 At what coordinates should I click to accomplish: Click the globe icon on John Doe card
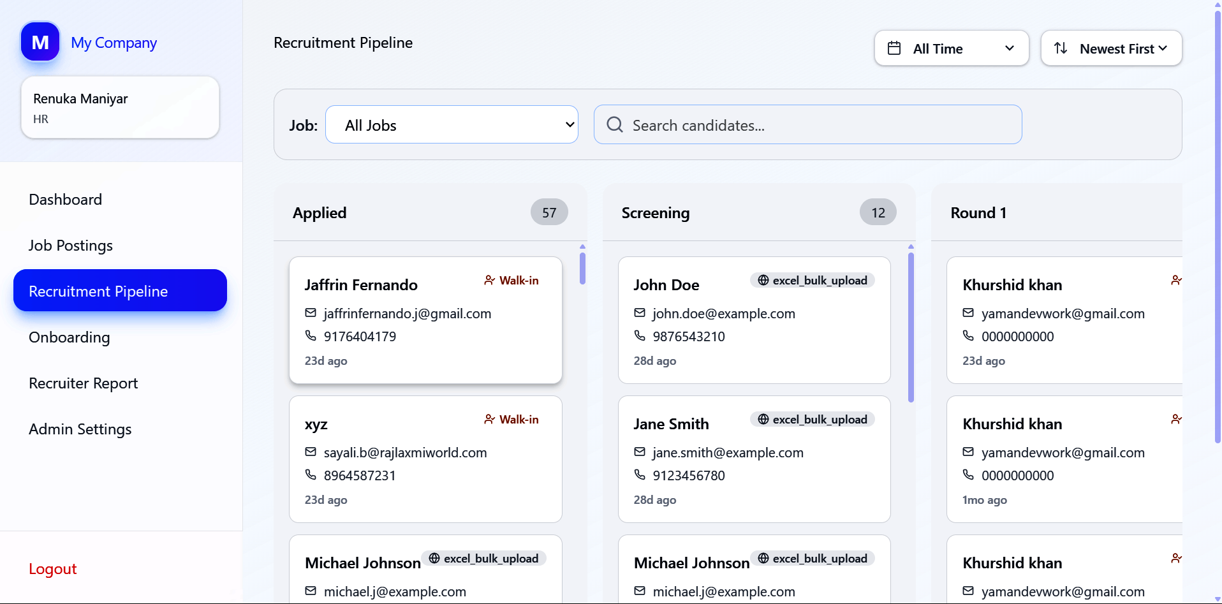[x=763, y=280]
